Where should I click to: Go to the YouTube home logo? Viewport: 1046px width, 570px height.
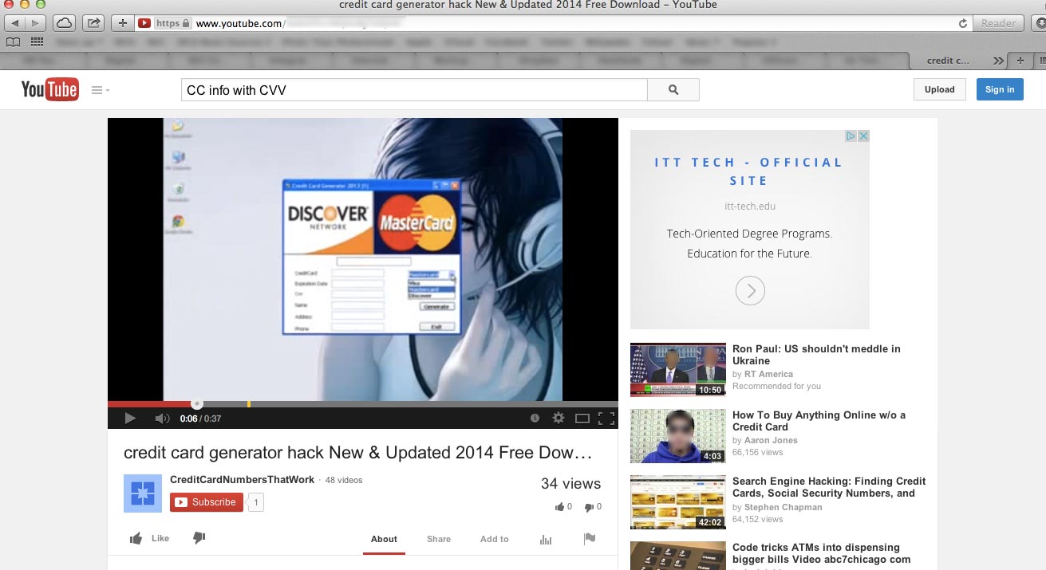pos(49,90)
